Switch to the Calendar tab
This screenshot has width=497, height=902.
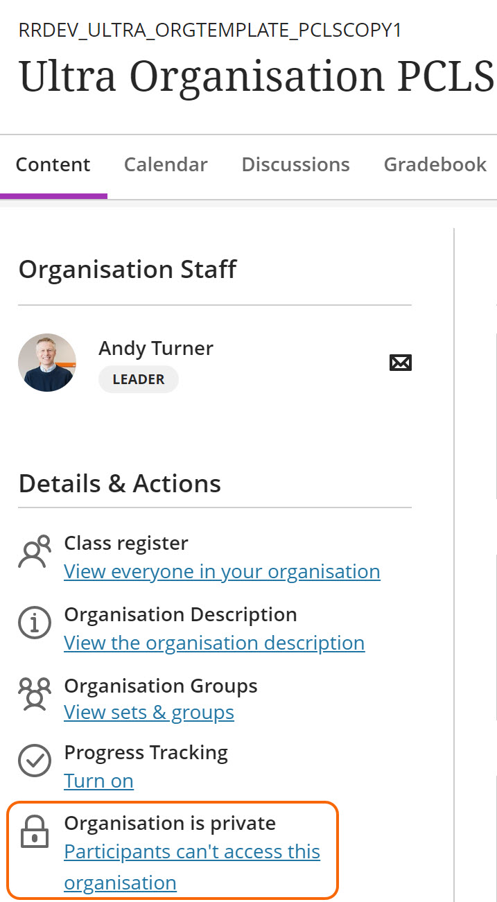[166, 165]
